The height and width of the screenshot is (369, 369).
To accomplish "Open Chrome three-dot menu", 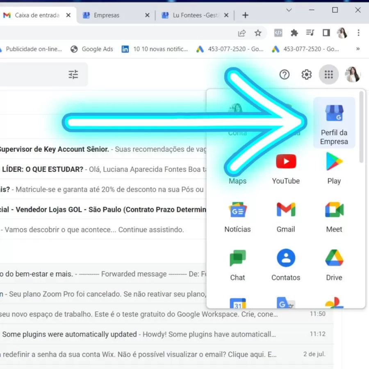I will (x=358, y=33).
